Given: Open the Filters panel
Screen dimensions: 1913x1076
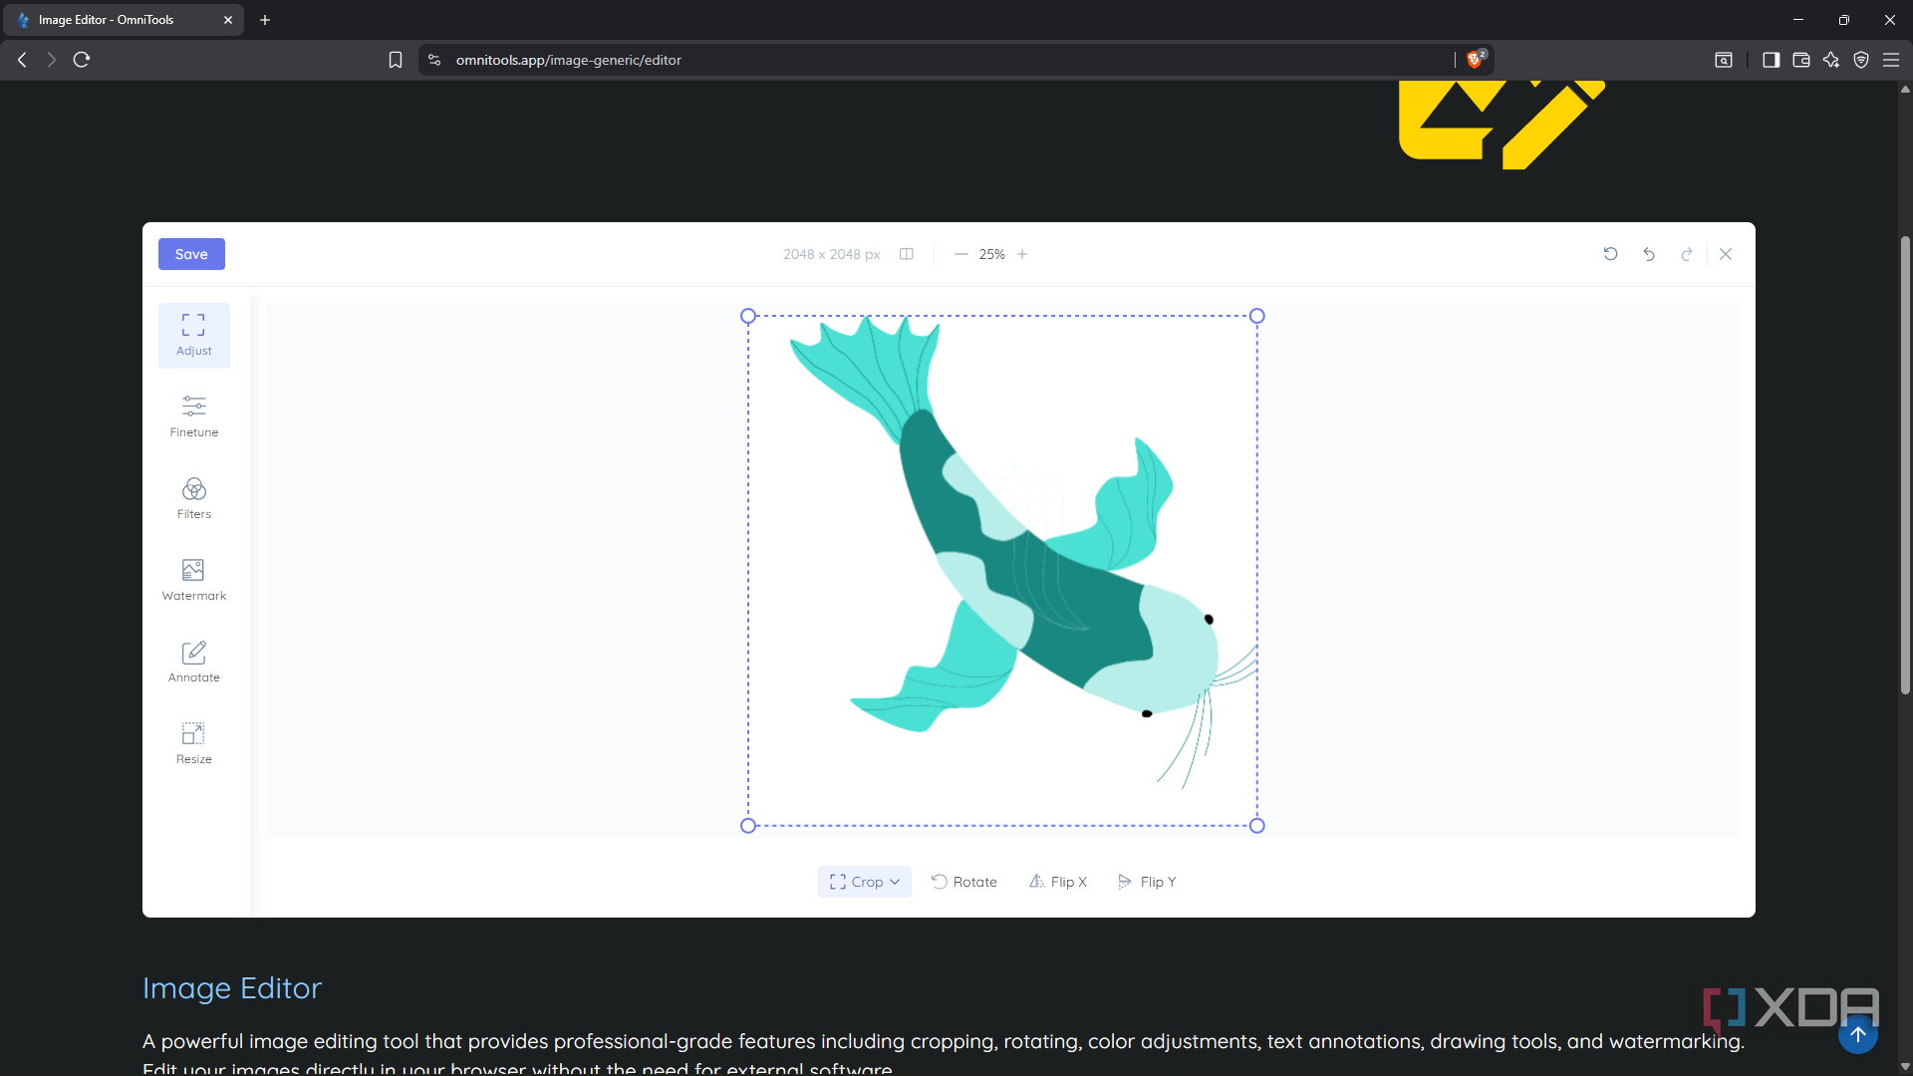Looking at the screenshot, I should 193,498.
